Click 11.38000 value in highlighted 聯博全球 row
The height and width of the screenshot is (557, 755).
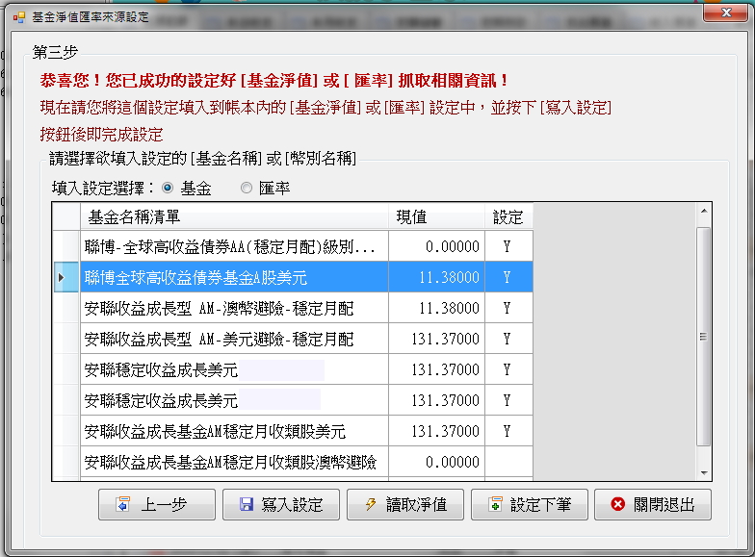(x=436, y=277)
